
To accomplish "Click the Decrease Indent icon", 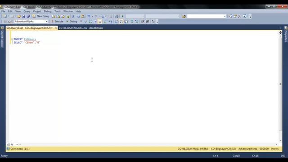I will click(143, 22).
